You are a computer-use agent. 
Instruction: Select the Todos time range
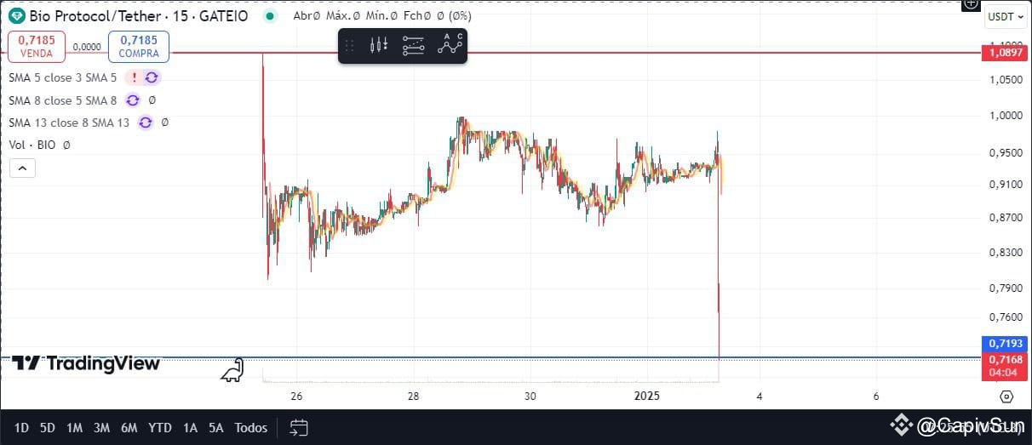251,428
